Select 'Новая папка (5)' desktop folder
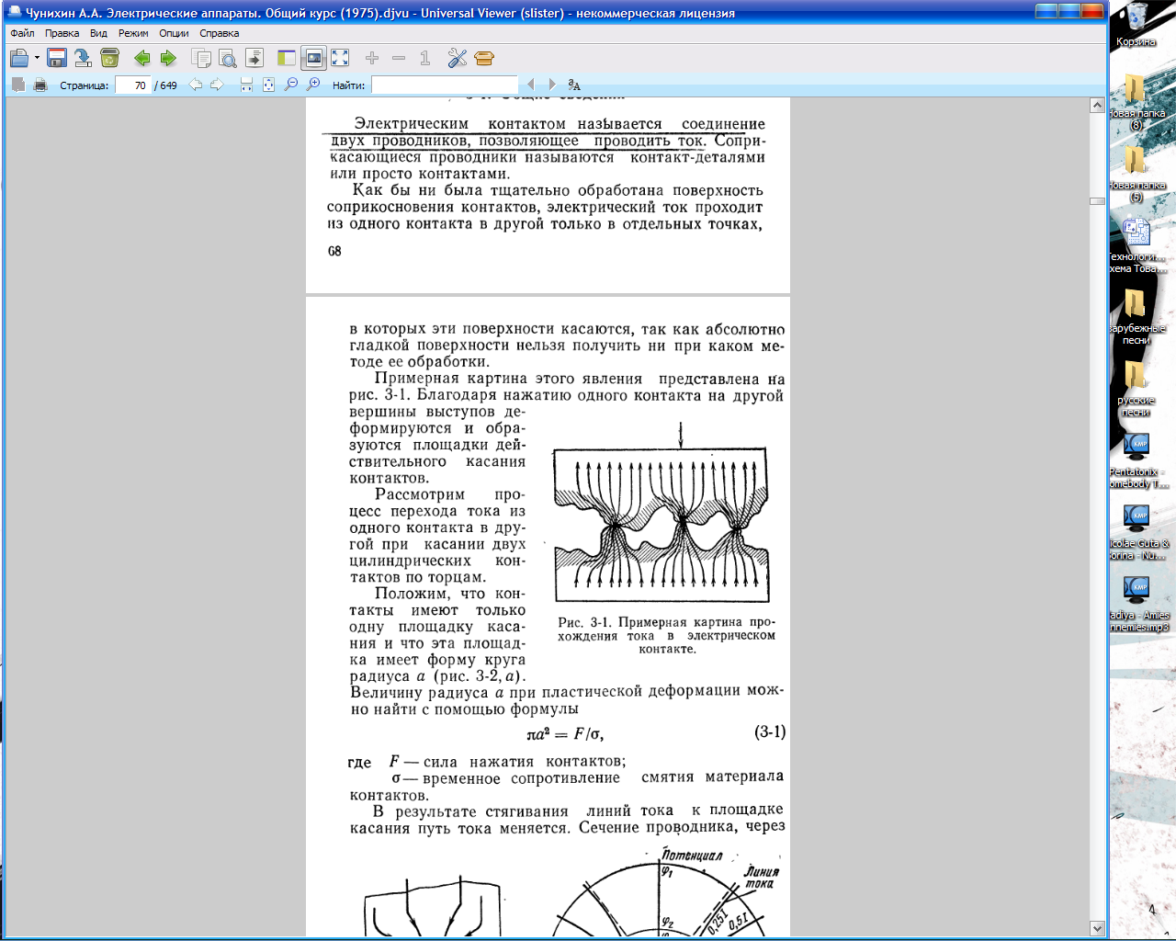The height and width of the screenshot is (941, 1176). [x=1136, y=173]
